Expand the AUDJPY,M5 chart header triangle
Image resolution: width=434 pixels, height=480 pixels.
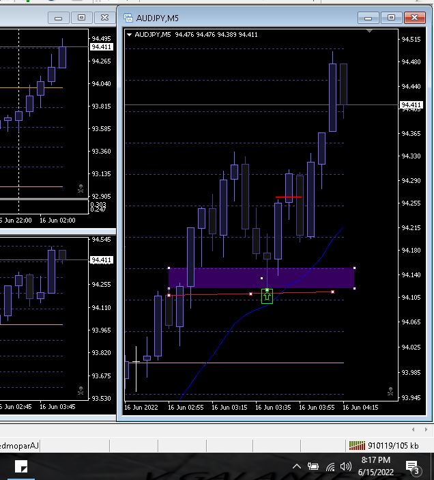coord(129,35)
